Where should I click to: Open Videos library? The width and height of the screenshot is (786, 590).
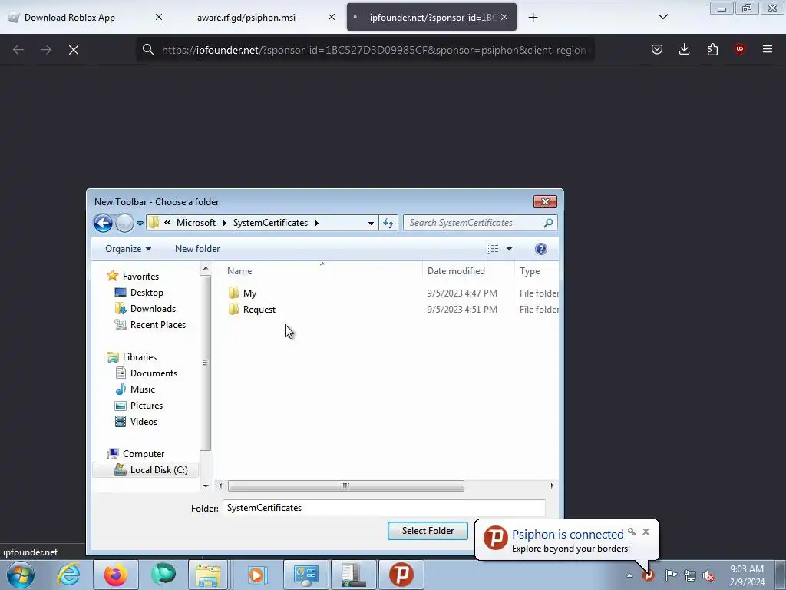144,422
